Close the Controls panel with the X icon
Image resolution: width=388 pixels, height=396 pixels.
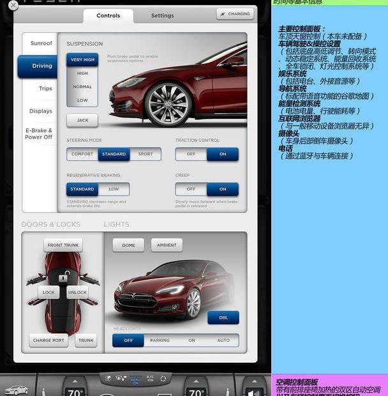[13, 5]
